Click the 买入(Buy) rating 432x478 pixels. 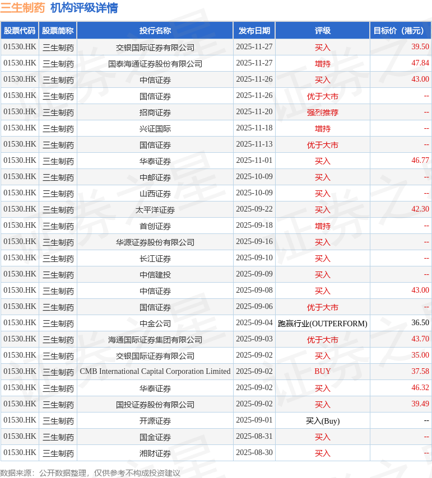pos(323,421)
